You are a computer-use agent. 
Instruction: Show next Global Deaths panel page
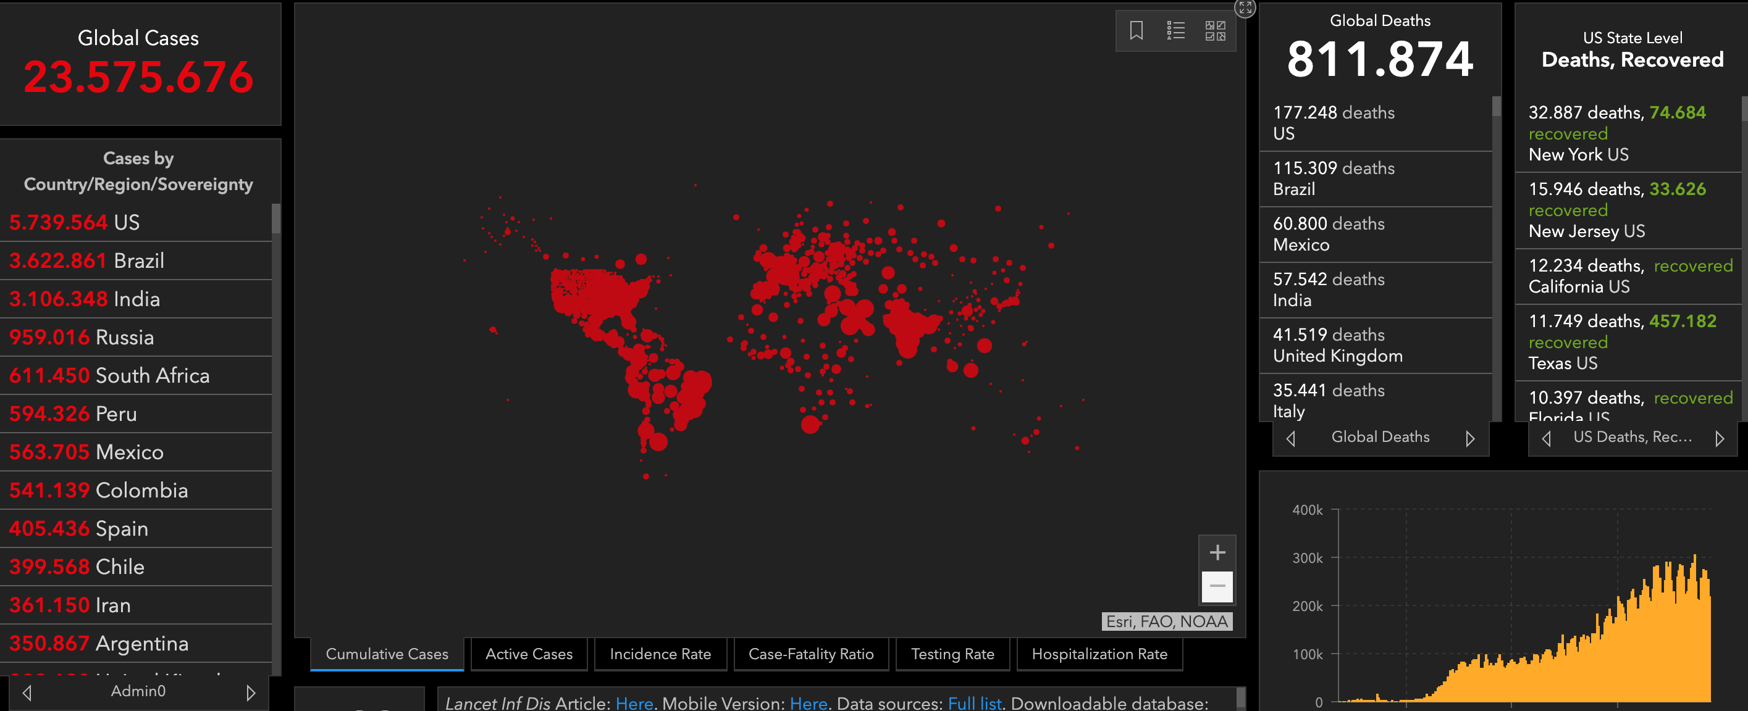pyautogui.click(x=1469, y=439)
